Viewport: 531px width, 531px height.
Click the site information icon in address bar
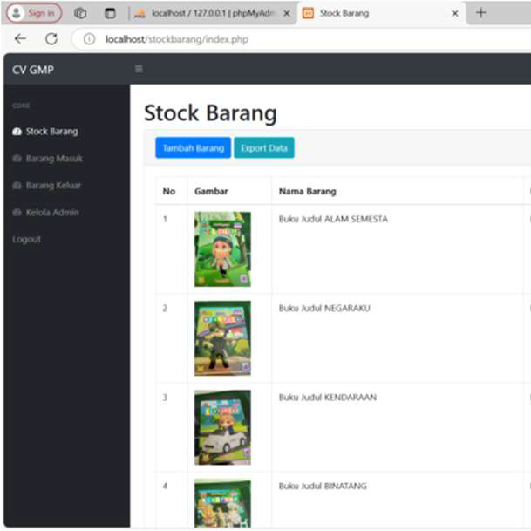89,39
